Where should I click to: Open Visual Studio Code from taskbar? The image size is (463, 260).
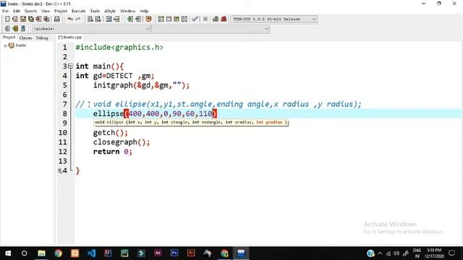pyautogui.click(x=91, y=253)
